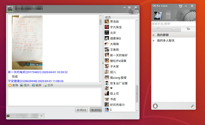
Task: Select member avatar of Σ
Action: point(107,110)
